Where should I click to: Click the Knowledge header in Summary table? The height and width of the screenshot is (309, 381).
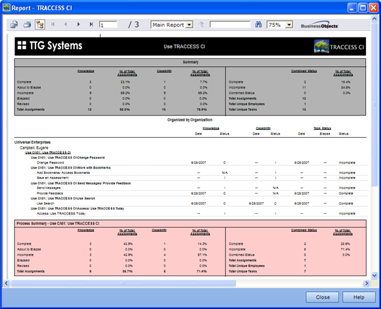[x=86, y=71]
